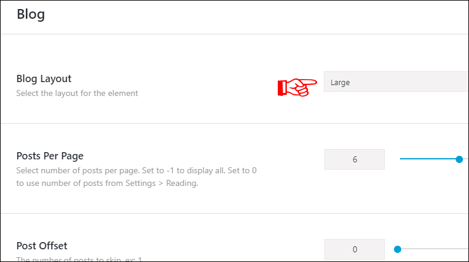
Task: Click the divider above Post Offset section
Action: [x=235, y=213]
